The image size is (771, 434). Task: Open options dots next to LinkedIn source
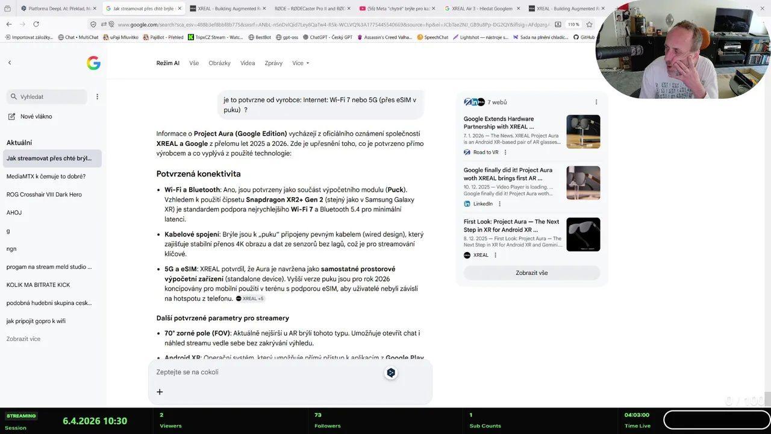(499, 204)
